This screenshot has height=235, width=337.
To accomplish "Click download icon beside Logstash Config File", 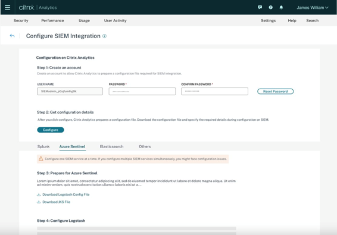I will [x=39, y=195].
